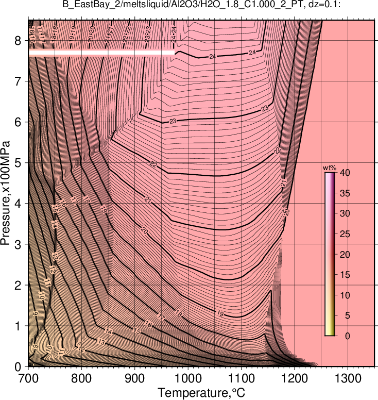Pick colorbar tick label 20
This screenshot has width=378, height=400.
click(x=345, y=254)
